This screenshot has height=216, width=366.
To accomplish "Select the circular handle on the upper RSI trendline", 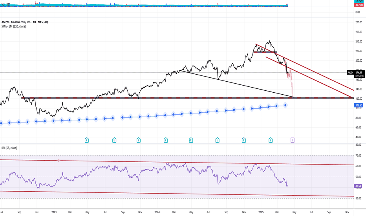I will point(59,160).
